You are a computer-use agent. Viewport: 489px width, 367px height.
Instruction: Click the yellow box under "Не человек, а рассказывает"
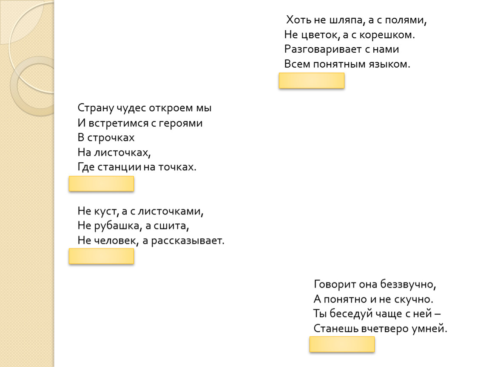point(101,256)
